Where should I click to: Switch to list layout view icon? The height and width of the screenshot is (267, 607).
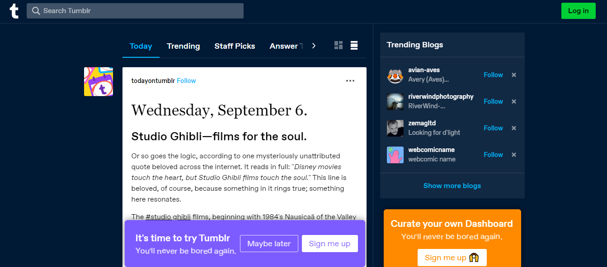click(354, 45)
